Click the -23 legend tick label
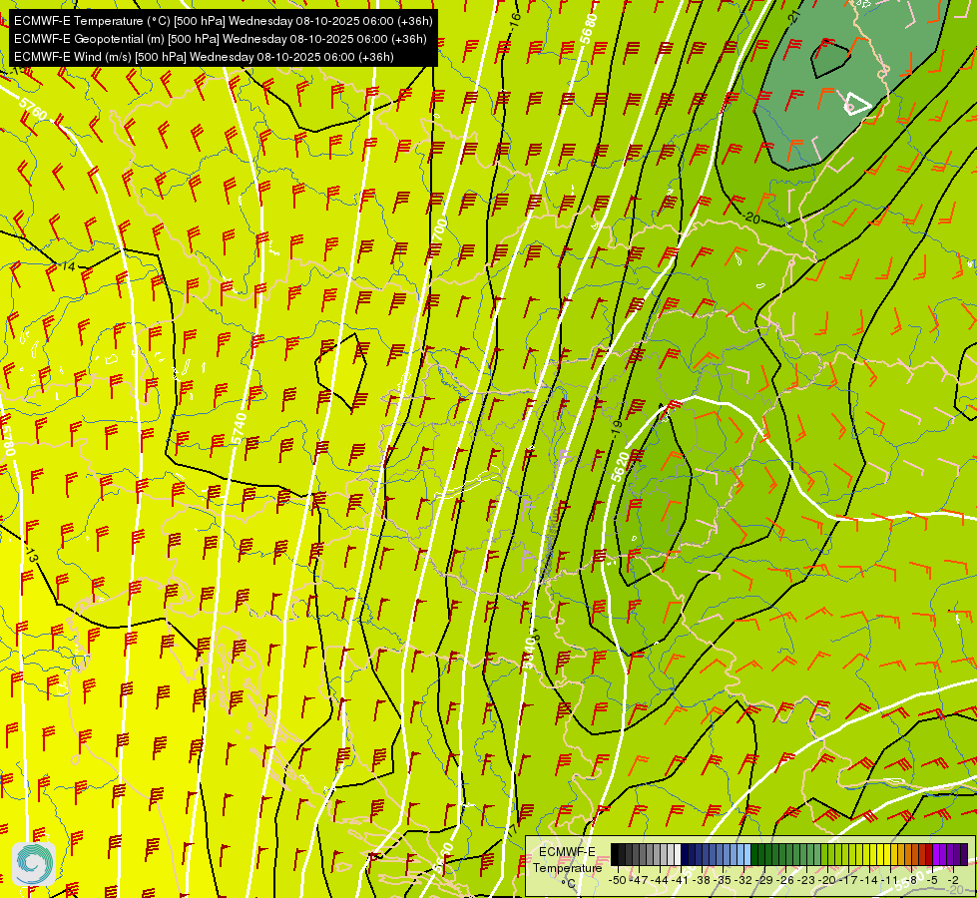The image size is (977, 898). point(806,881)
